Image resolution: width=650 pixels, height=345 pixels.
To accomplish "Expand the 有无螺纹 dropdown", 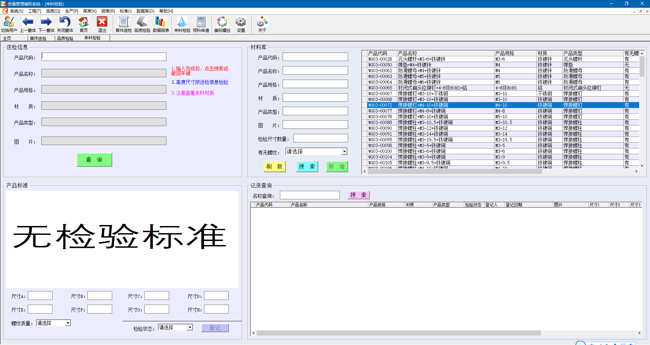I will coord(344,151).
